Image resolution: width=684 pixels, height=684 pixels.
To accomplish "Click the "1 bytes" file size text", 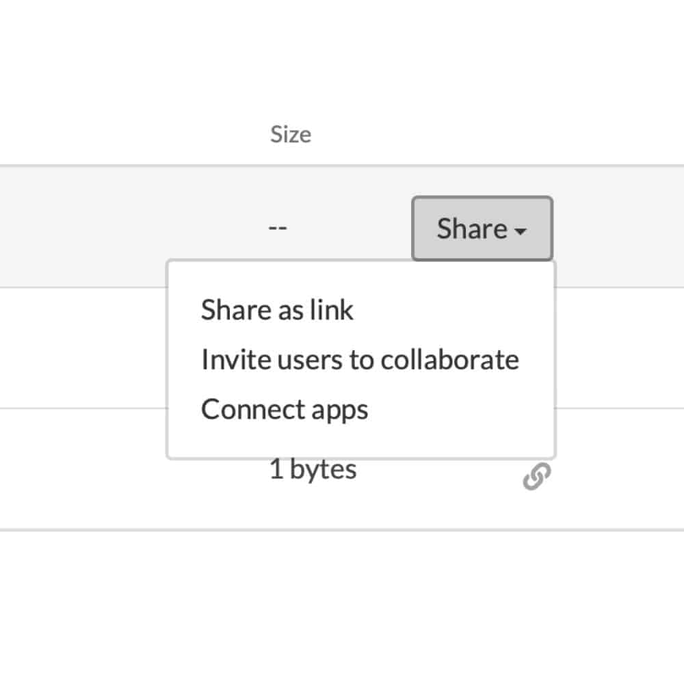I will coord(313,470).
